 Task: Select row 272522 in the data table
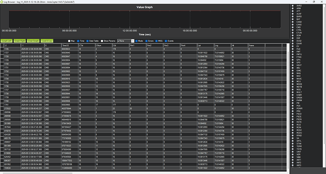click(144, 109)
